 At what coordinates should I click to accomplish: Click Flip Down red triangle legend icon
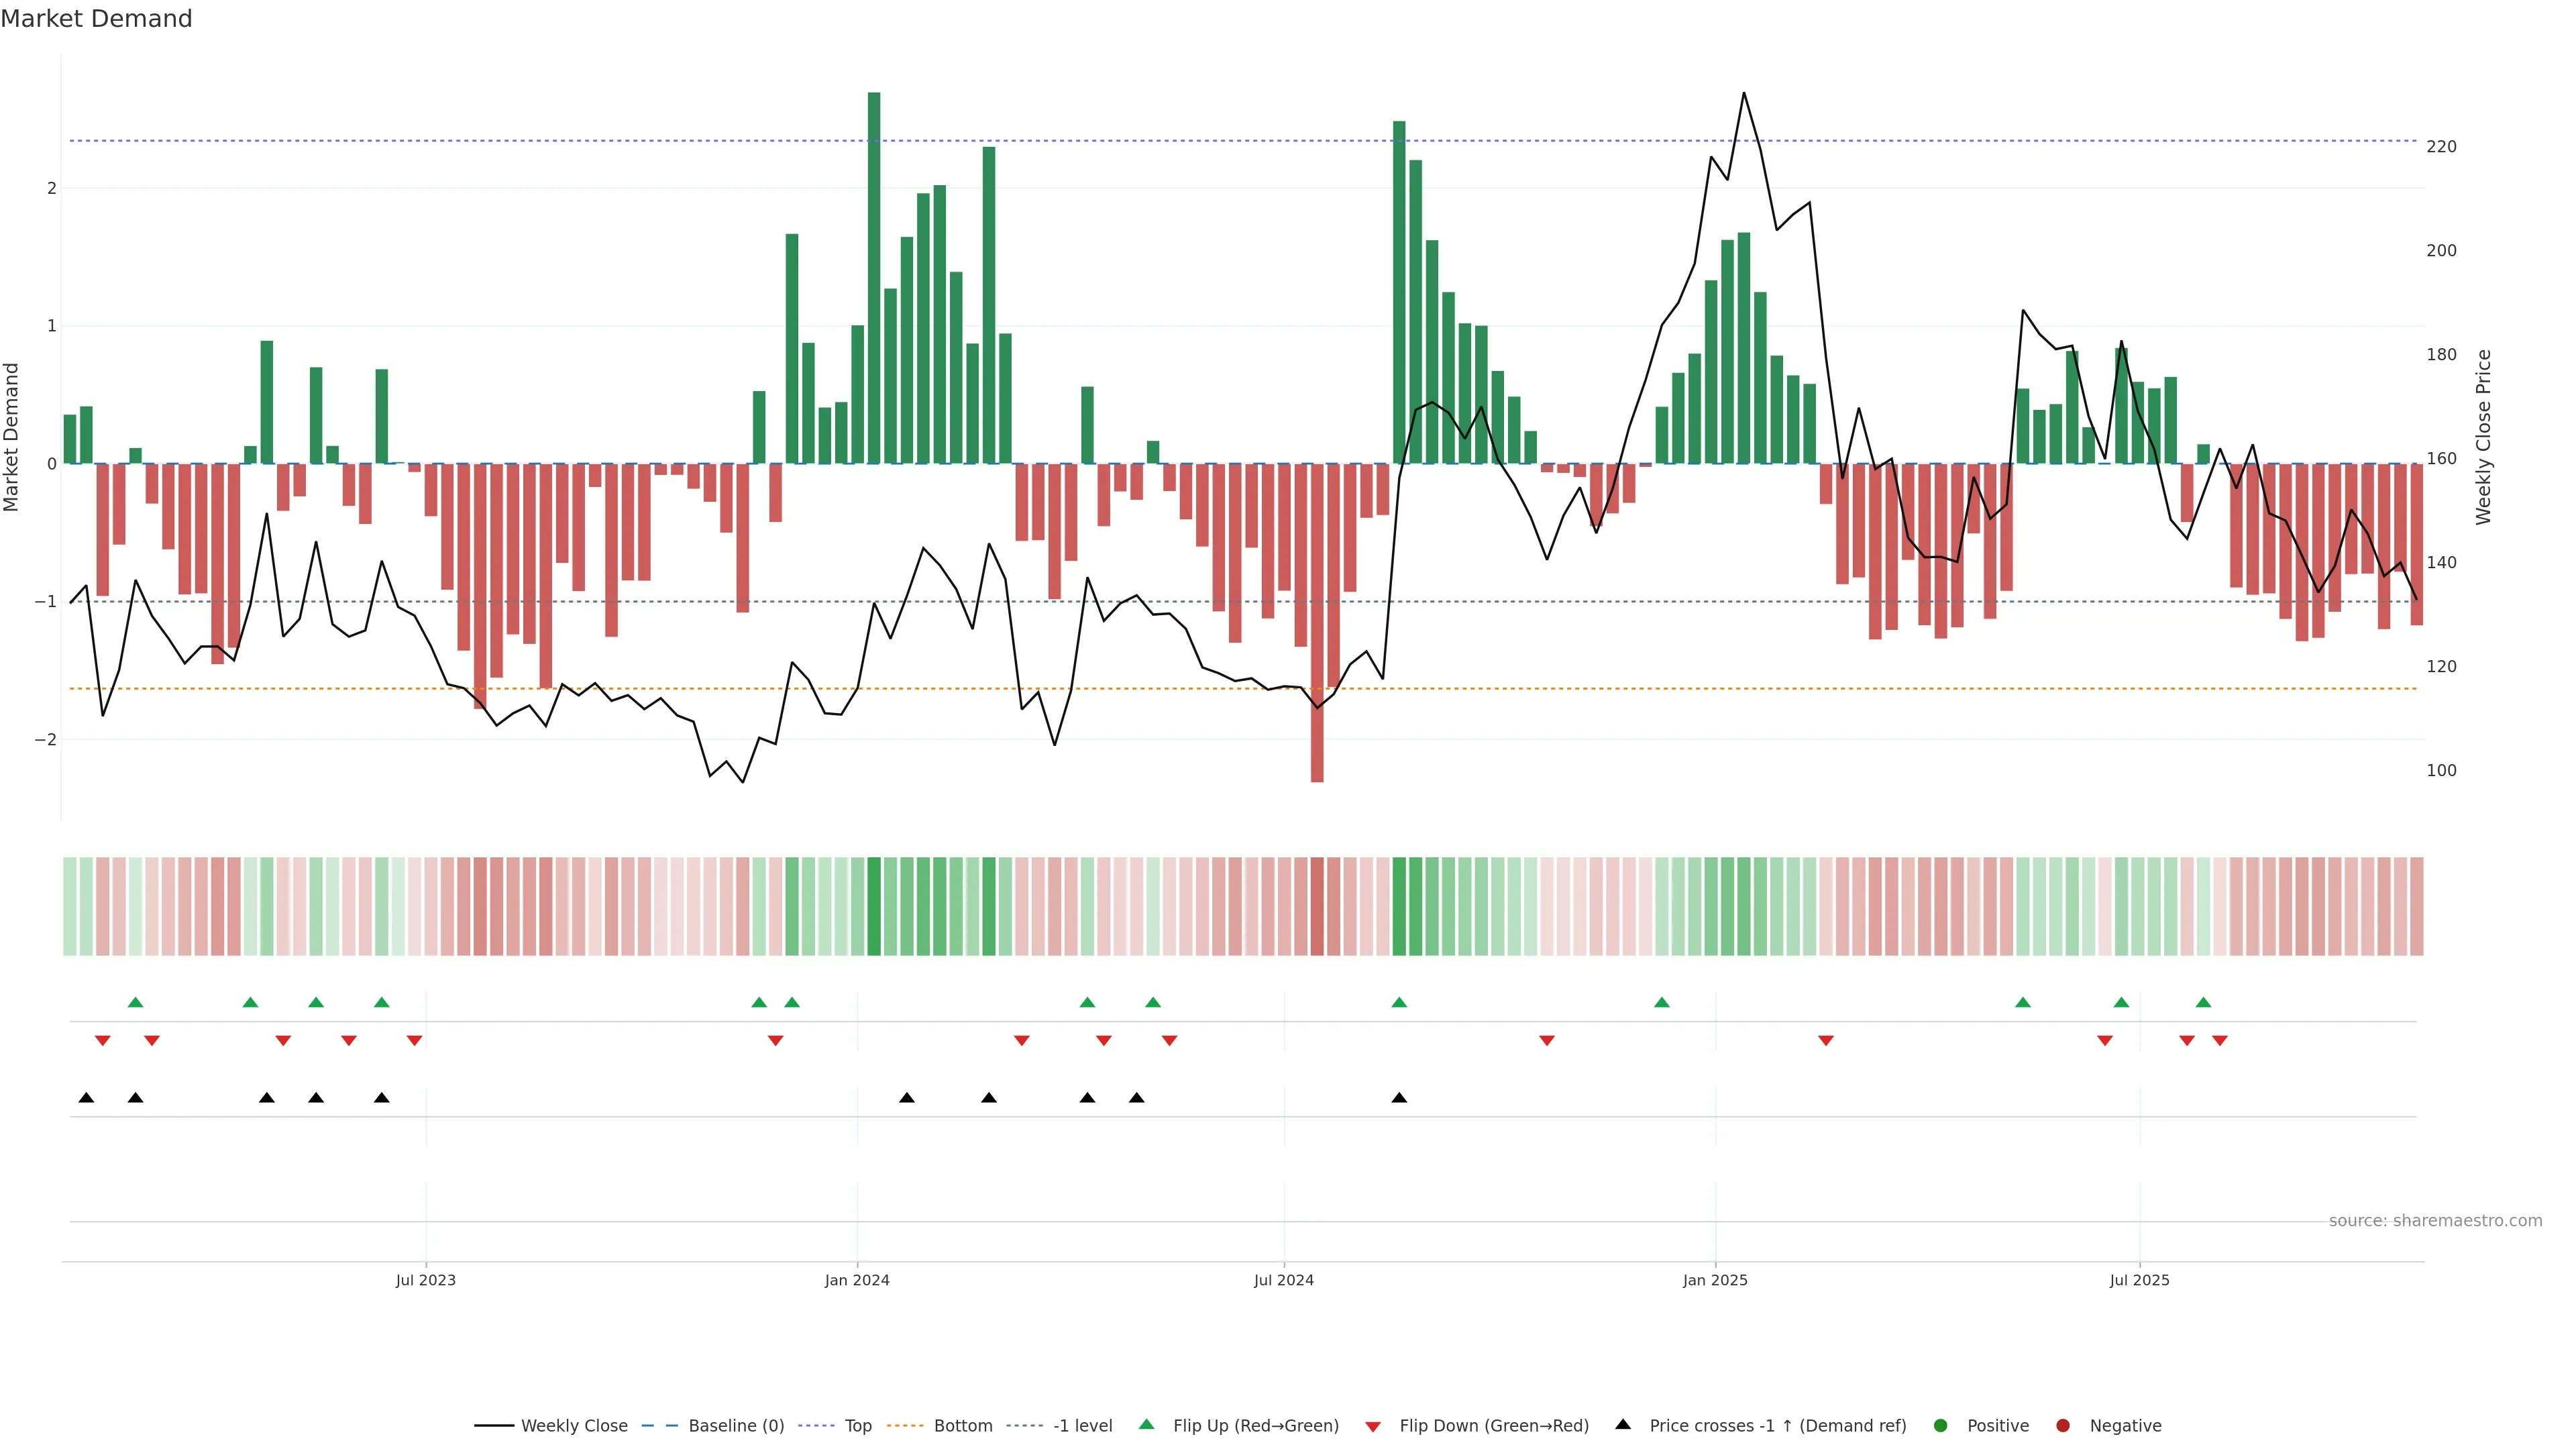1373,1427
